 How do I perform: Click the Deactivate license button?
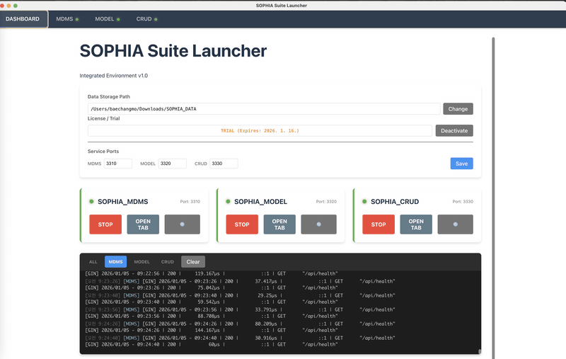[x=454, y=131]
